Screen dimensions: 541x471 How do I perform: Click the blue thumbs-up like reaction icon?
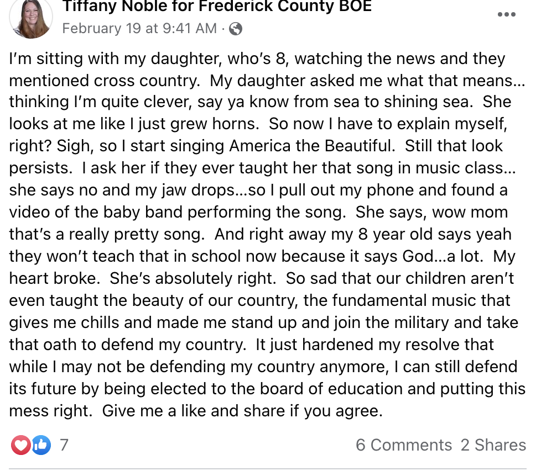coord(41,445)
